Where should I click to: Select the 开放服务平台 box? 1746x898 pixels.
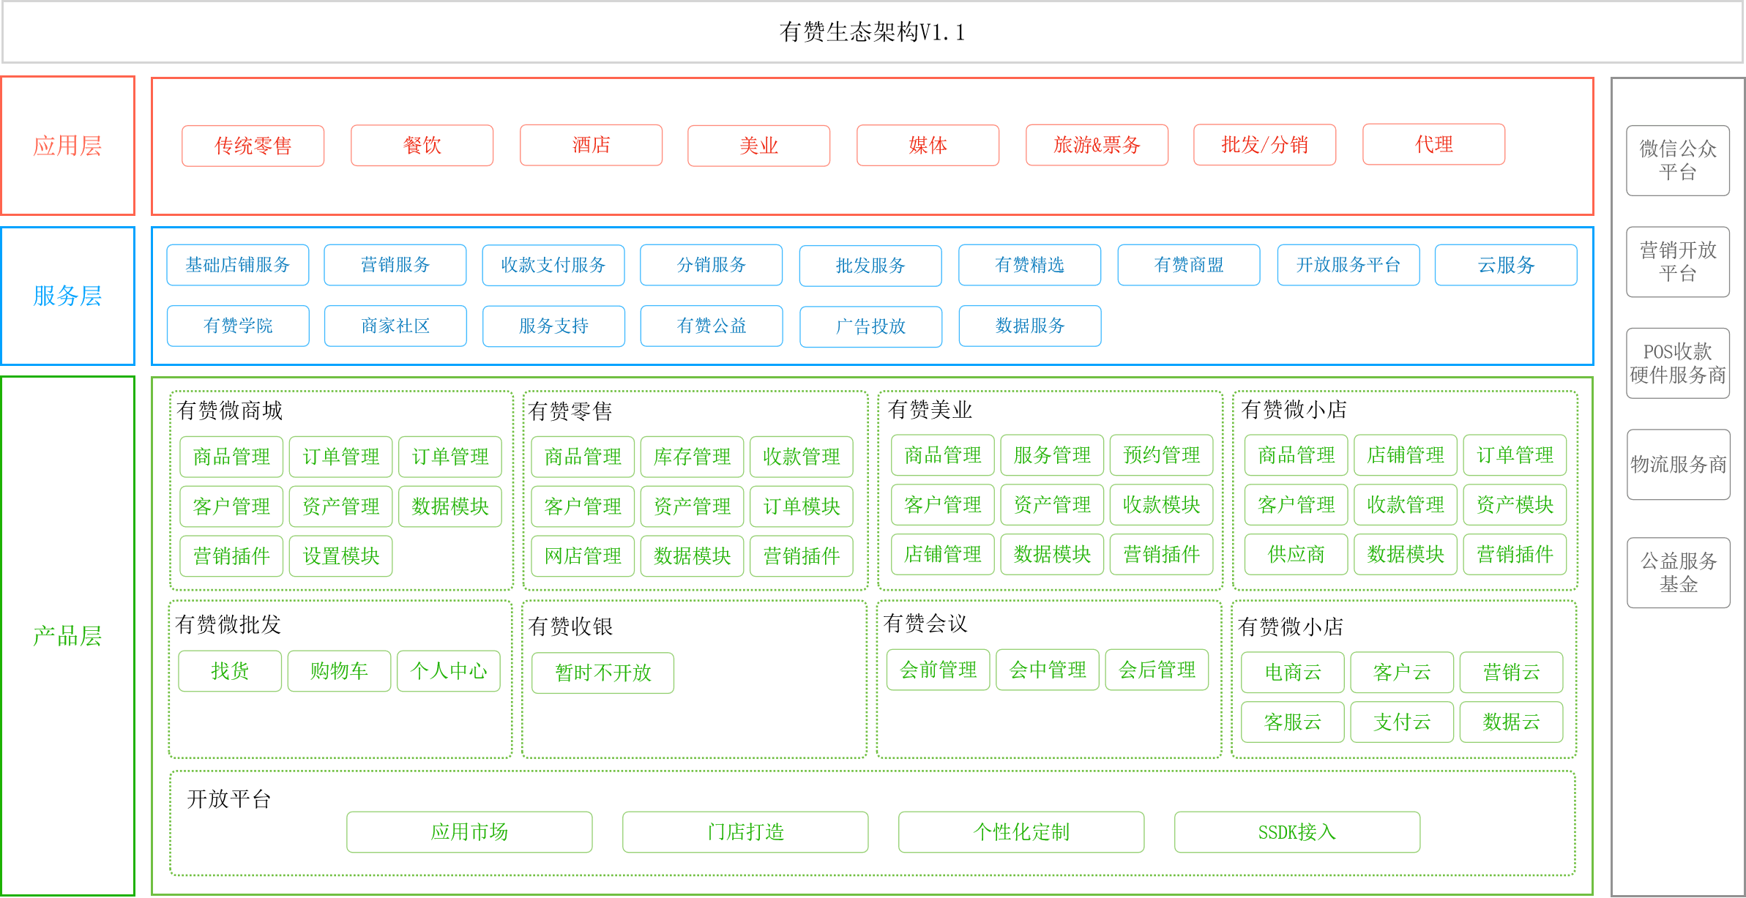click(x=1348, y=265)
